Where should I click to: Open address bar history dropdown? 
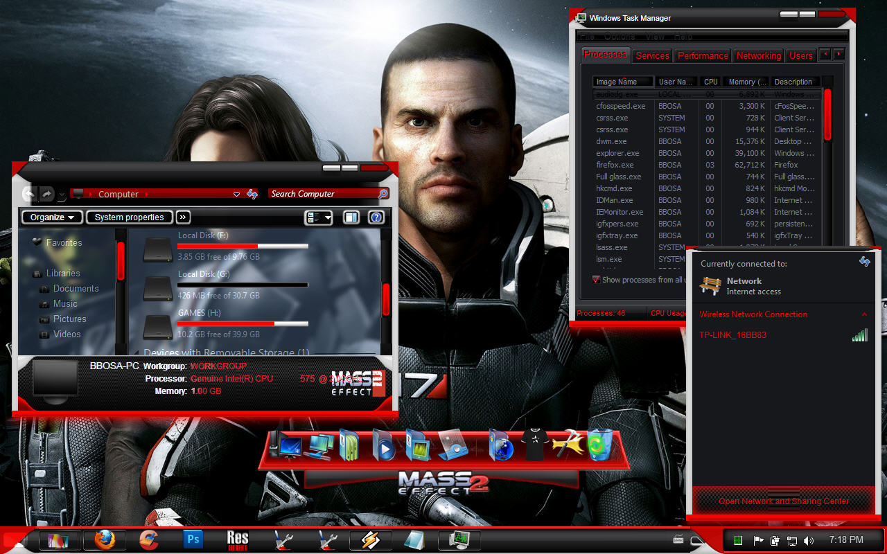236,195
